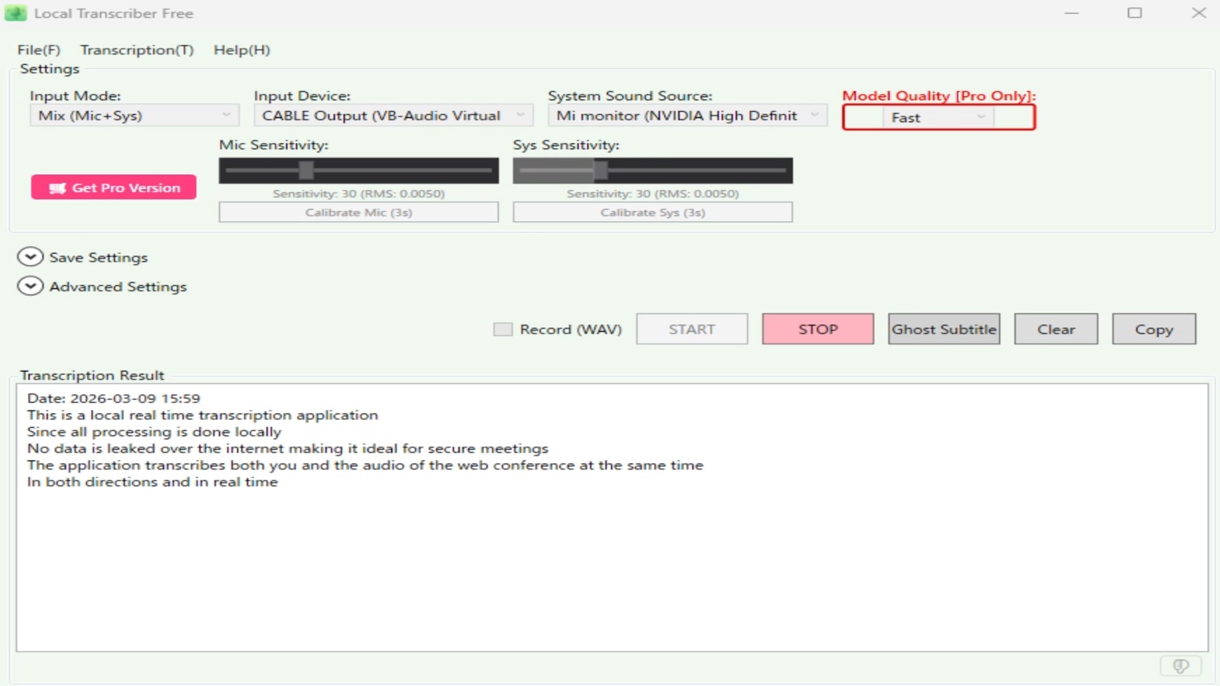Enable the Record (WAV) checkbox
The image size is (1220, 686).
click(x=503, y=329)
